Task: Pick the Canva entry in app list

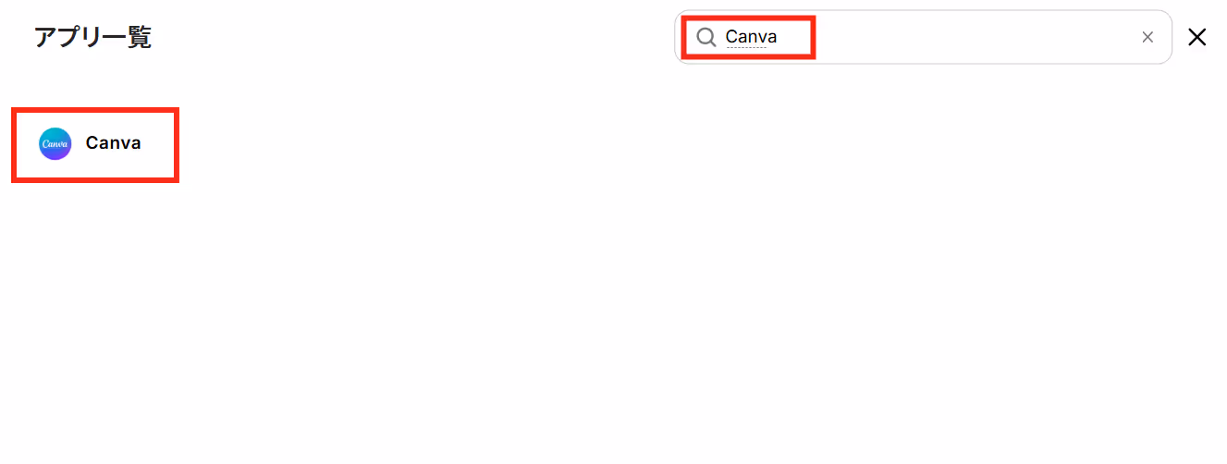Action: 94,145
